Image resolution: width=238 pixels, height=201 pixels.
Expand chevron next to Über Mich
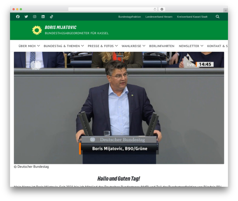(x=39, y=46)
